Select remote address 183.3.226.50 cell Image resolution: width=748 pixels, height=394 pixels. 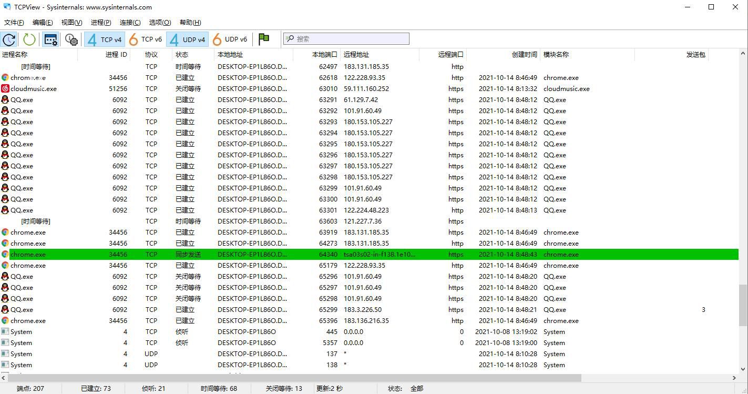pyautogui.click(x=363, y=310)
